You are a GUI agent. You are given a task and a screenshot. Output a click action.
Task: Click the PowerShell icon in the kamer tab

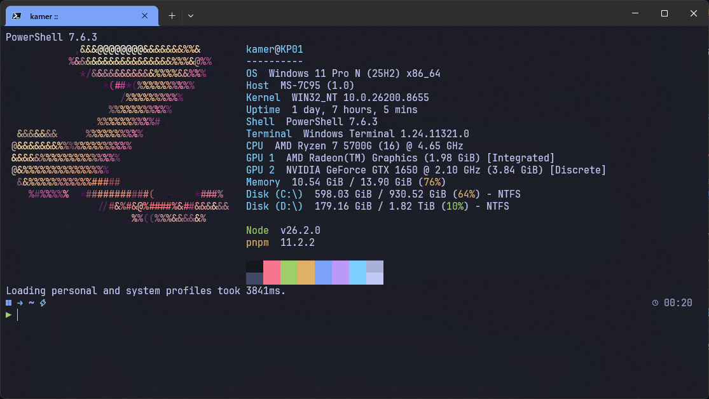coord(17,16)
